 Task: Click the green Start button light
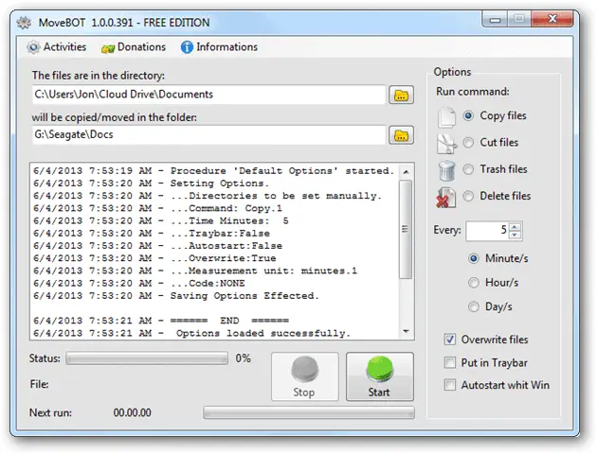coord(380,369)
